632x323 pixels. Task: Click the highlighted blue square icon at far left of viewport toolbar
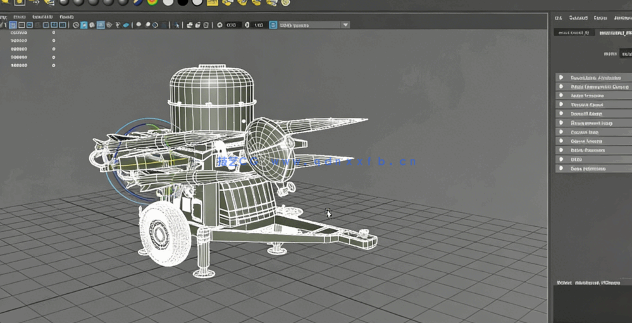pyautogui.click(x=13, y=25)
